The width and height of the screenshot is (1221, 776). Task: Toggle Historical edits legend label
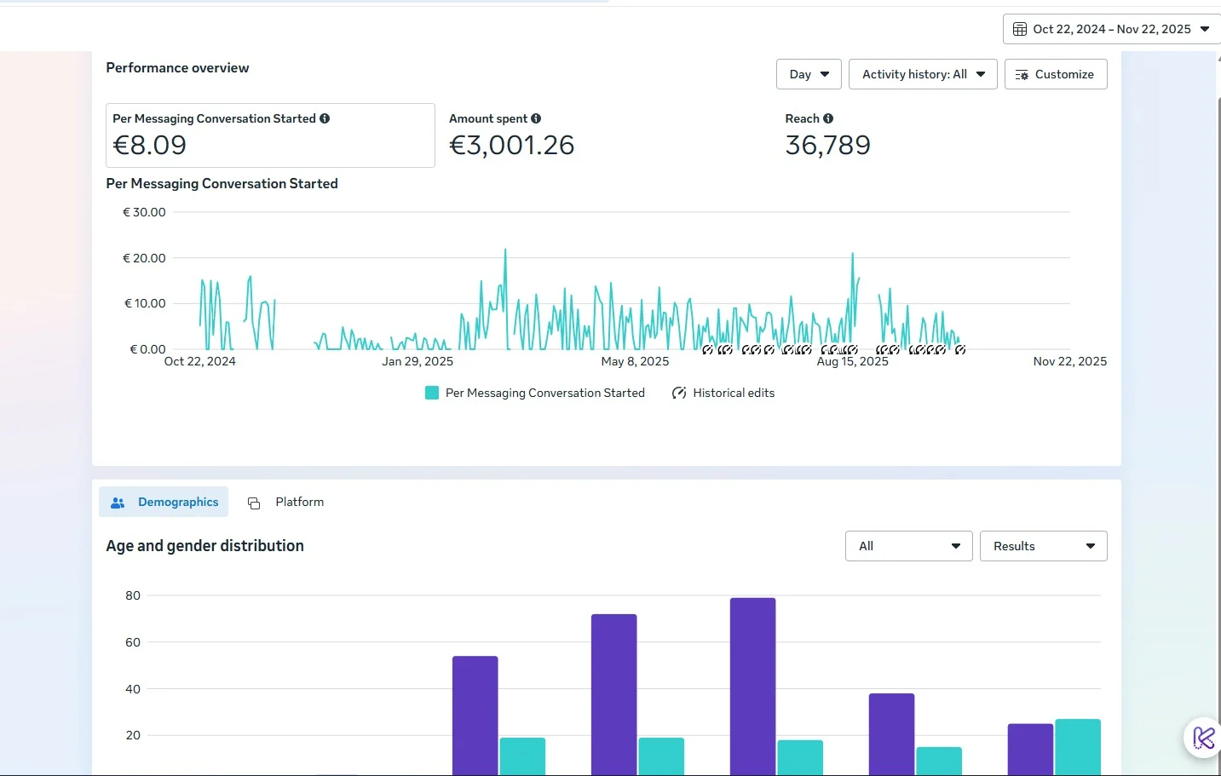[x=734, y=393]
